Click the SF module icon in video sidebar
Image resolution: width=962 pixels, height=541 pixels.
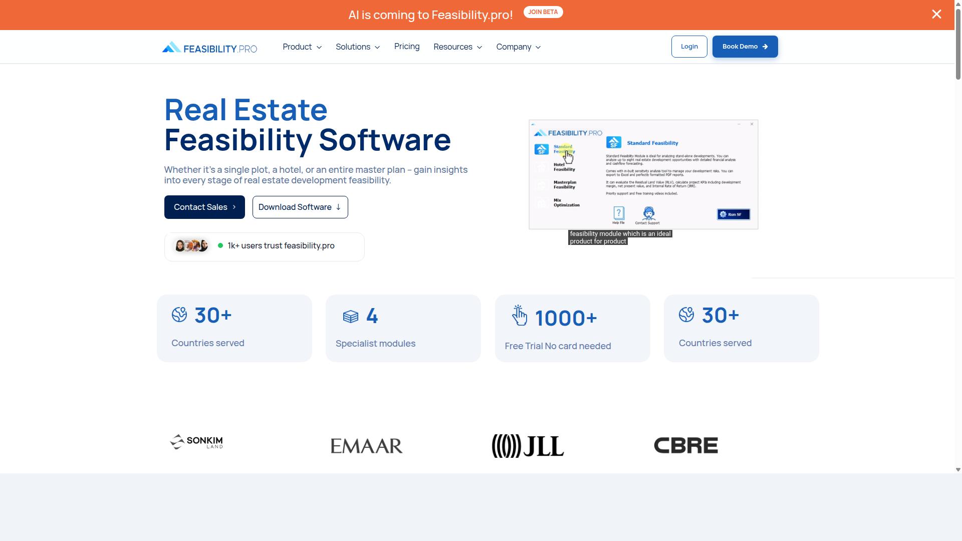(x=541, y=149)
